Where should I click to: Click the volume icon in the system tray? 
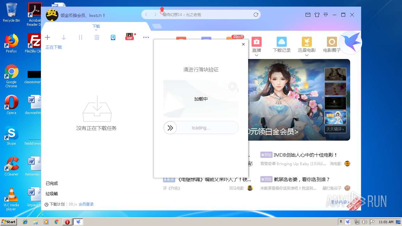pos(364,222)
